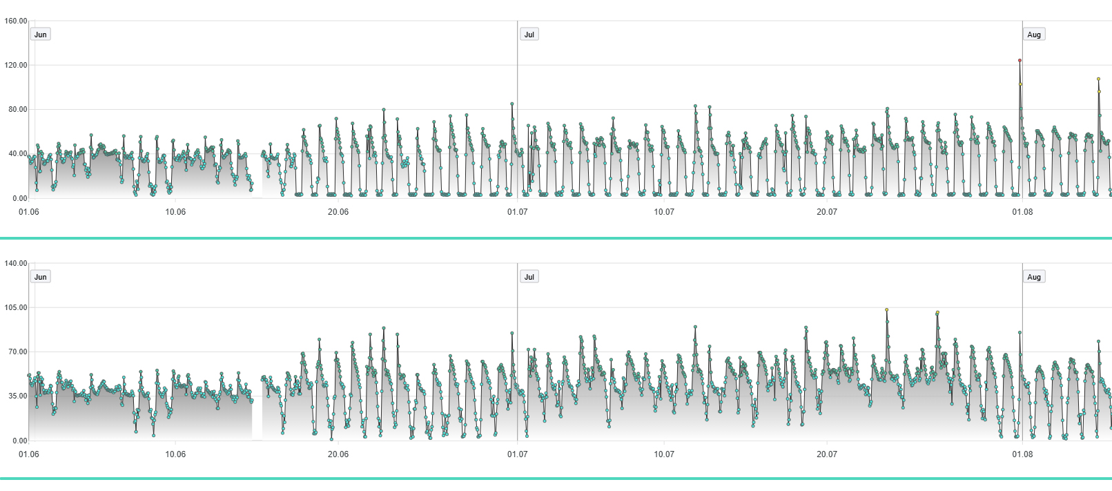Click the 105.00 axis value in bottom chart

[x=16, y=307]
